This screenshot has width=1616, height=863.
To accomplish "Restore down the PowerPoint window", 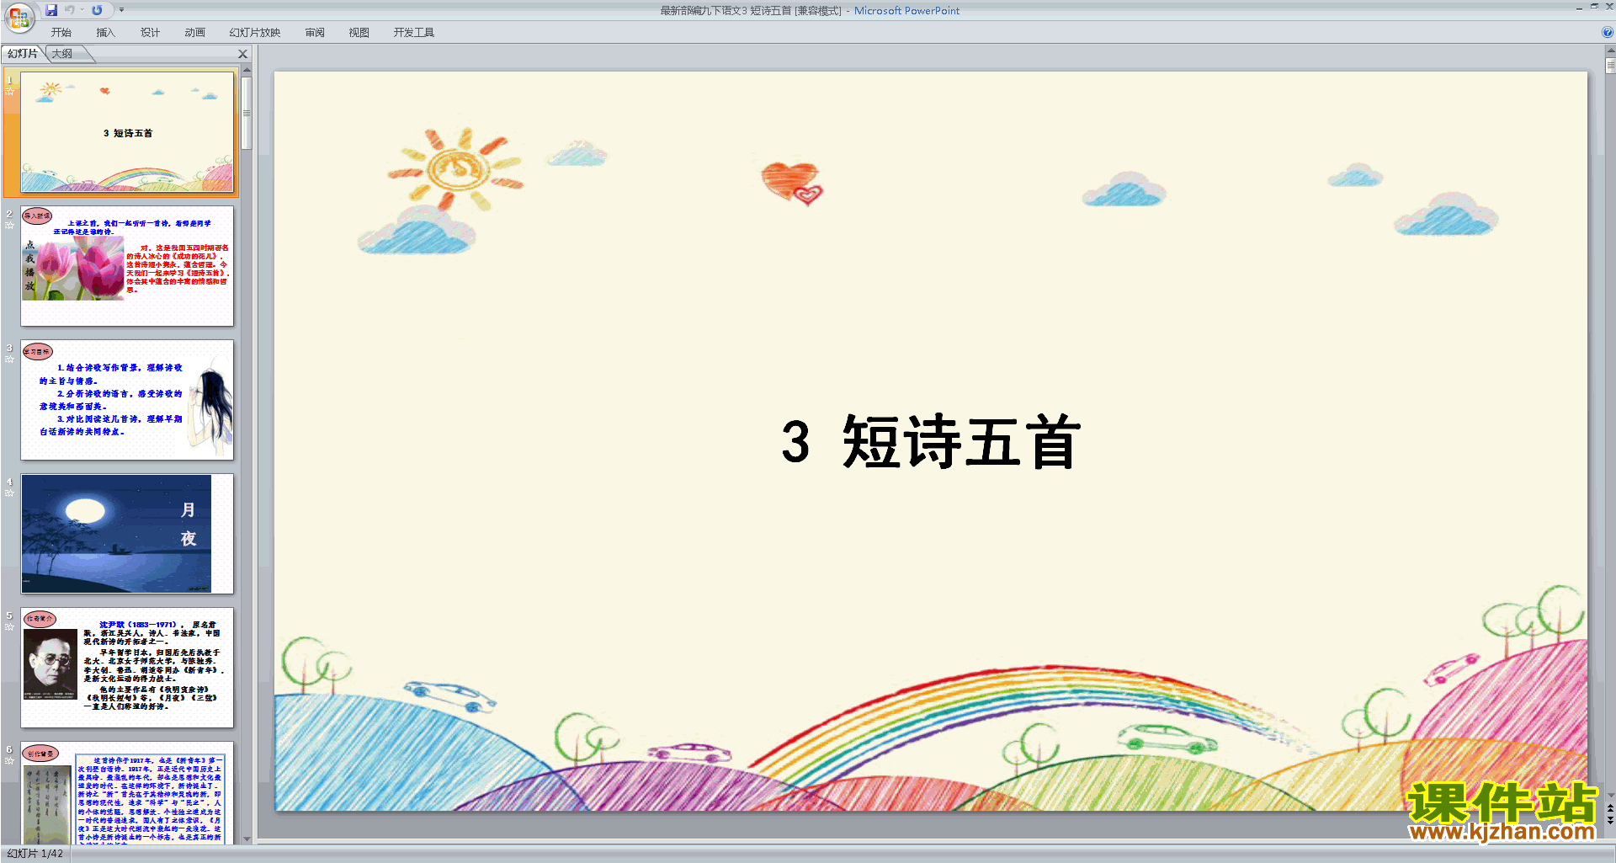I will 1594,7.
